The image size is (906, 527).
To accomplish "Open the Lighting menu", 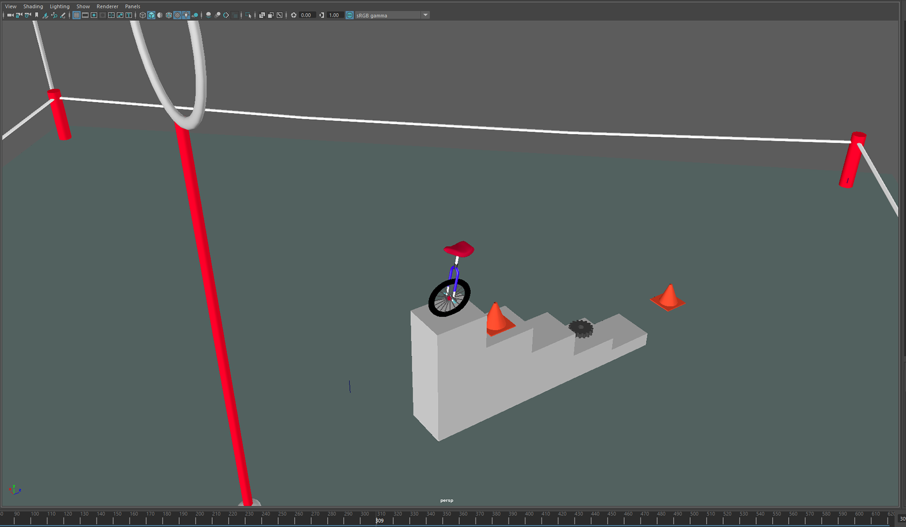I will point(59,6).
